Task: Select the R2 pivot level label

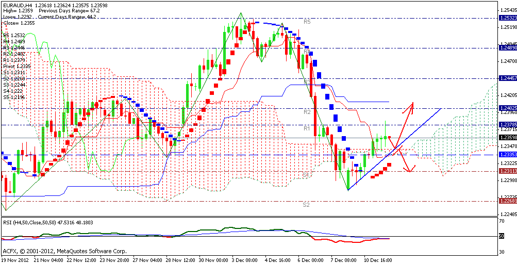Action: 306,112
